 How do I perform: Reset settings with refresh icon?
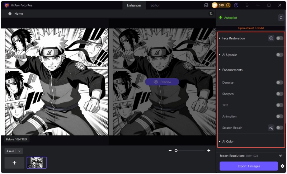[281, 18]
